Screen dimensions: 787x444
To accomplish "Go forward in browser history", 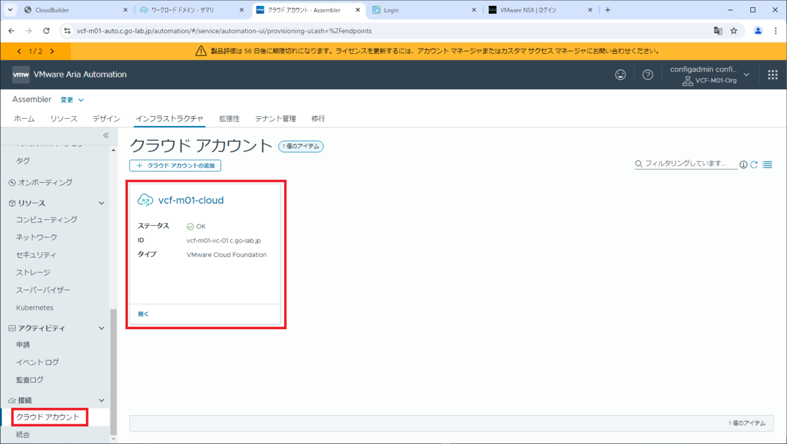I will click(28, 30).
